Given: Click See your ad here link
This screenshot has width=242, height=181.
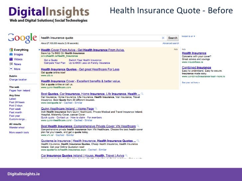Looking at the screenshot, I should [x=190, y=83].
